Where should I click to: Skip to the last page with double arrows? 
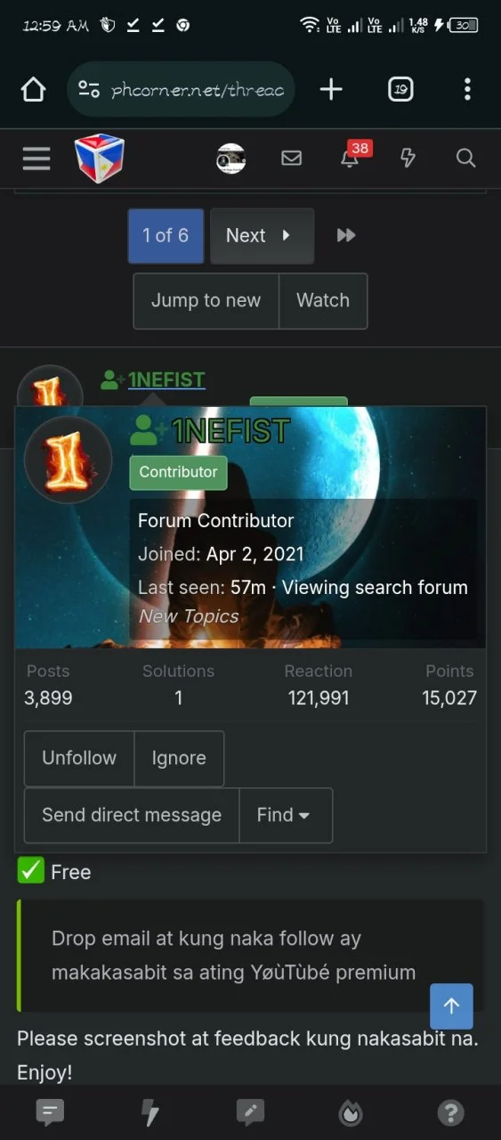tap(346, 235)
